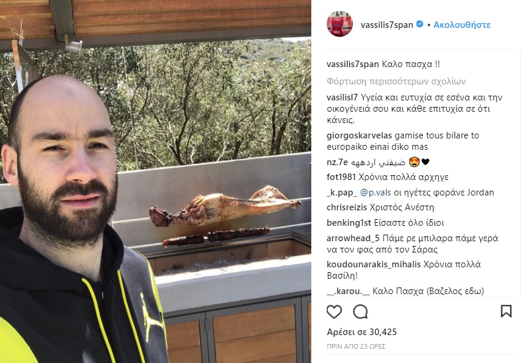
Task: Click the Ακολουθήστε follow button
Action: click(x=462, y=25)
